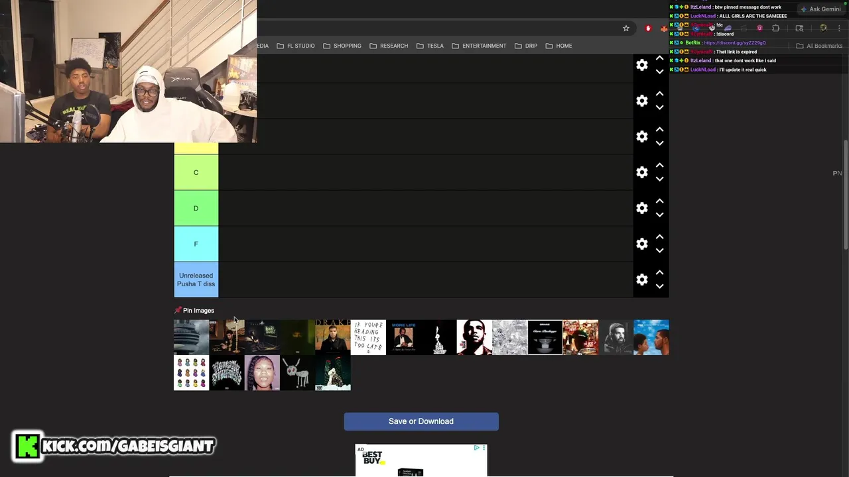The height and width of the screenshot is (477, 849).
Task: Pick the snowy cover after For All The Dogs
Action: [333, 373]
